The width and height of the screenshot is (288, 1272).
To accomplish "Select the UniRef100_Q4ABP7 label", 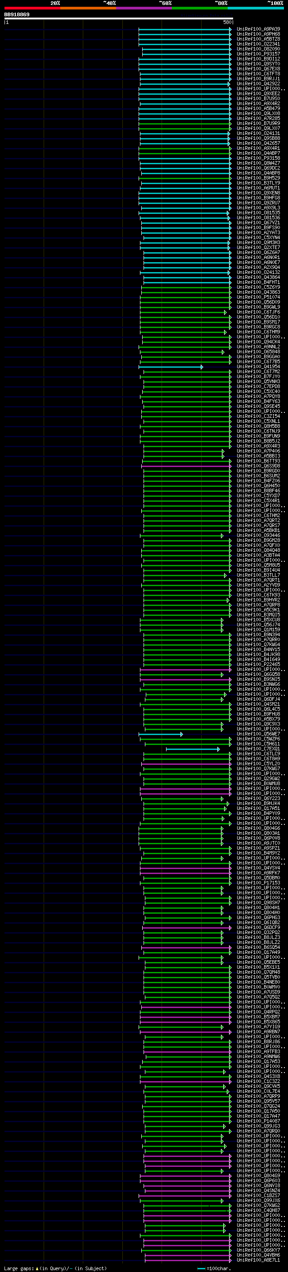I will pyautogui.click(x=258, y=153).
